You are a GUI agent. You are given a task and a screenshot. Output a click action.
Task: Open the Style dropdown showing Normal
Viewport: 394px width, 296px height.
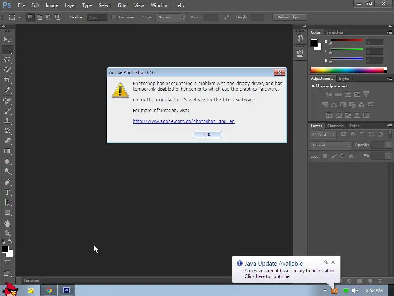tap(170, 17)
